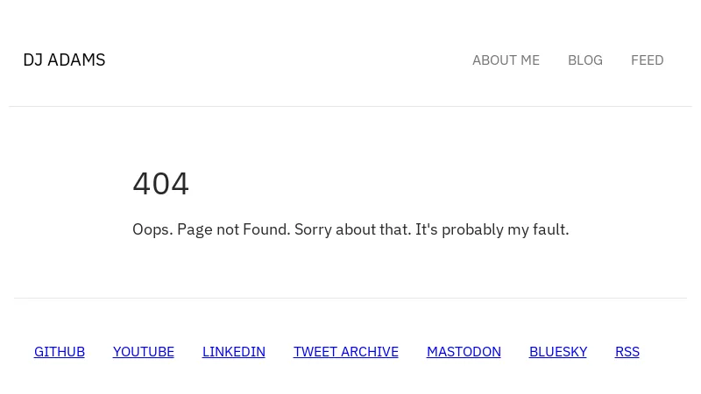Choose BLOG from the header menu

point(584,60)
